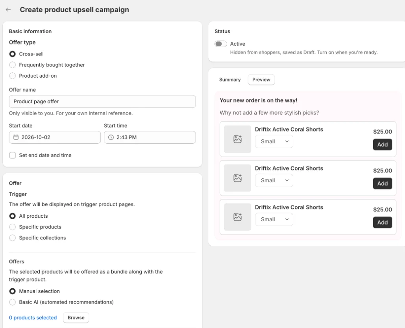Click Add on first Coral Shorts card

point(382,145)
